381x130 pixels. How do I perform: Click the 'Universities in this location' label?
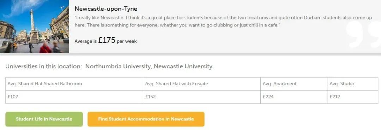44,66
